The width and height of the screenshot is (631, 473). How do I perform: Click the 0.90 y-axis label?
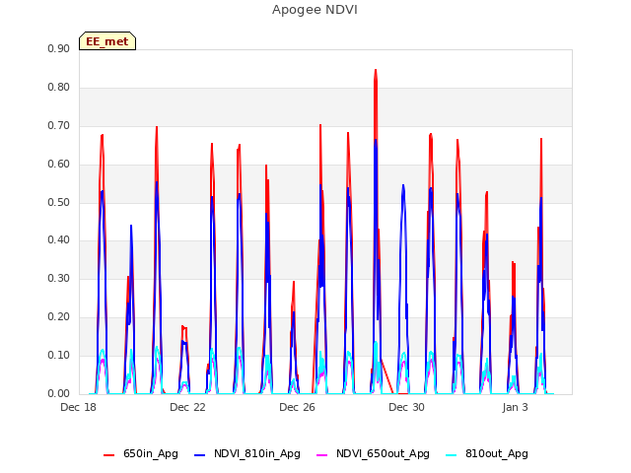point(59,48)
